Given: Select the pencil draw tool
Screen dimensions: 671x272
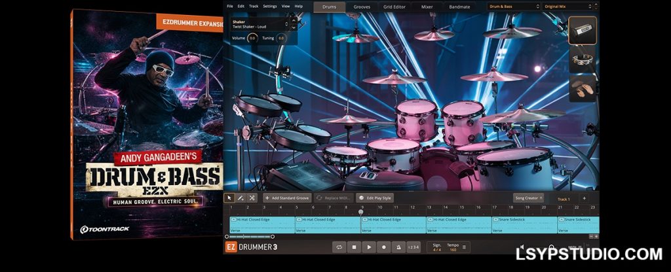Looking at the screenshot, I should [240, 198].
